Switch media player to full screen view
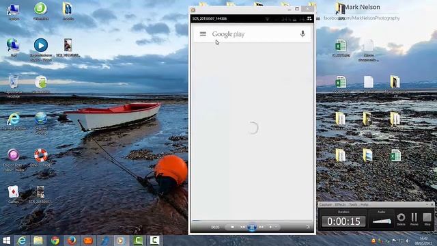Screen dimensions: 437x246 (x=308, y=227)
